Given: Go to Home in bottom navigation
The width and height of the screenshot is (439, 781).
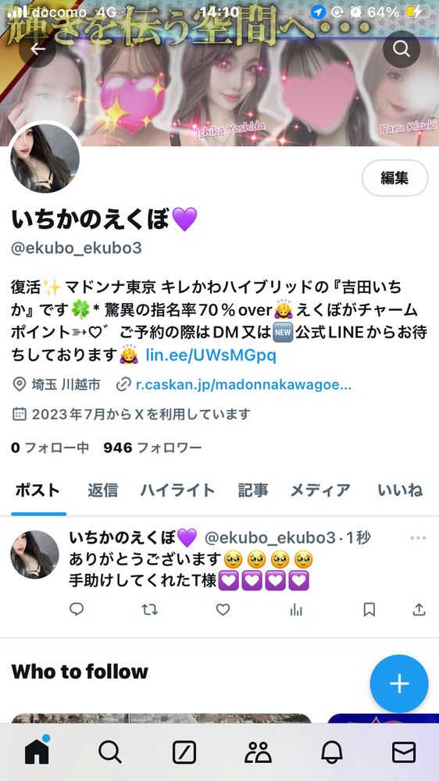Looking at the screenshot, I should [37, 751].
